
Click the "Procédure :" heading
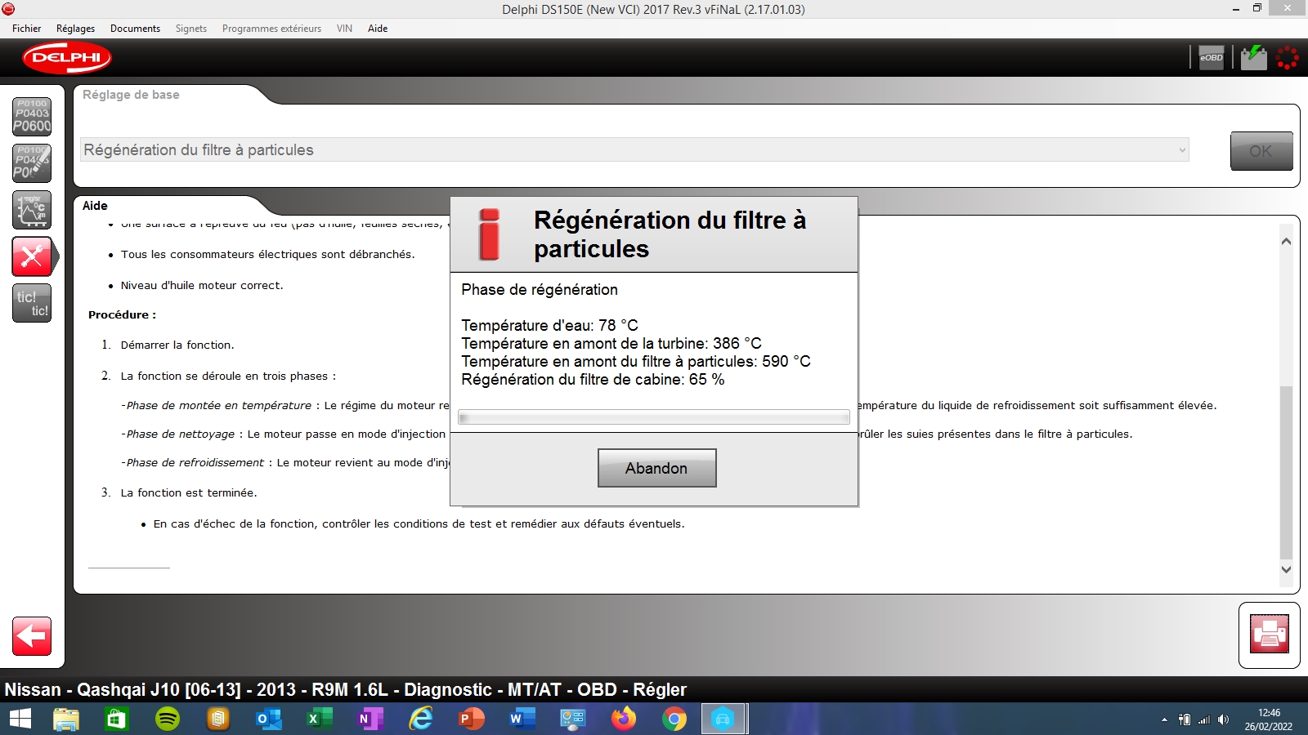pyautogui.click(x=122, y=314)
